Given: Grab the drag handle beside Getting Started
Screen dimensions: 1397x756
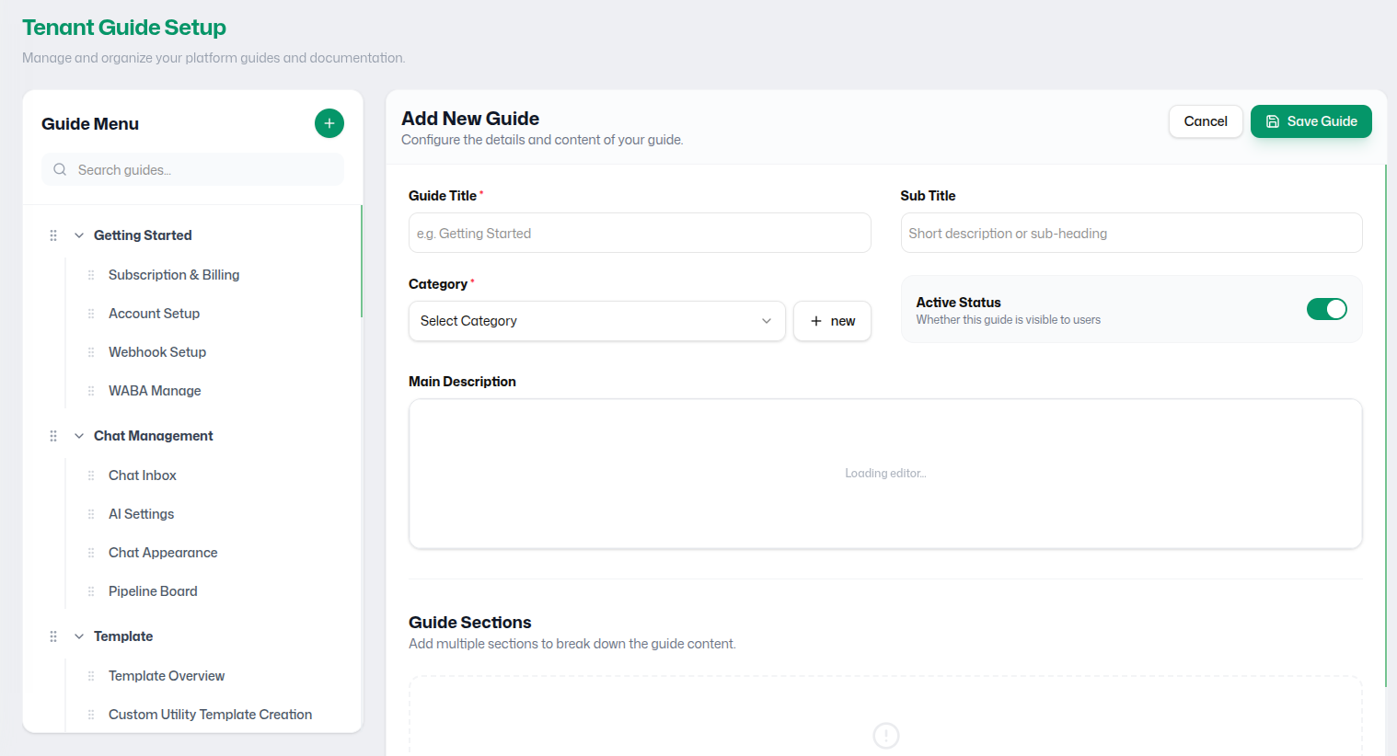Looking at the screenshot, I should (53, 235).
